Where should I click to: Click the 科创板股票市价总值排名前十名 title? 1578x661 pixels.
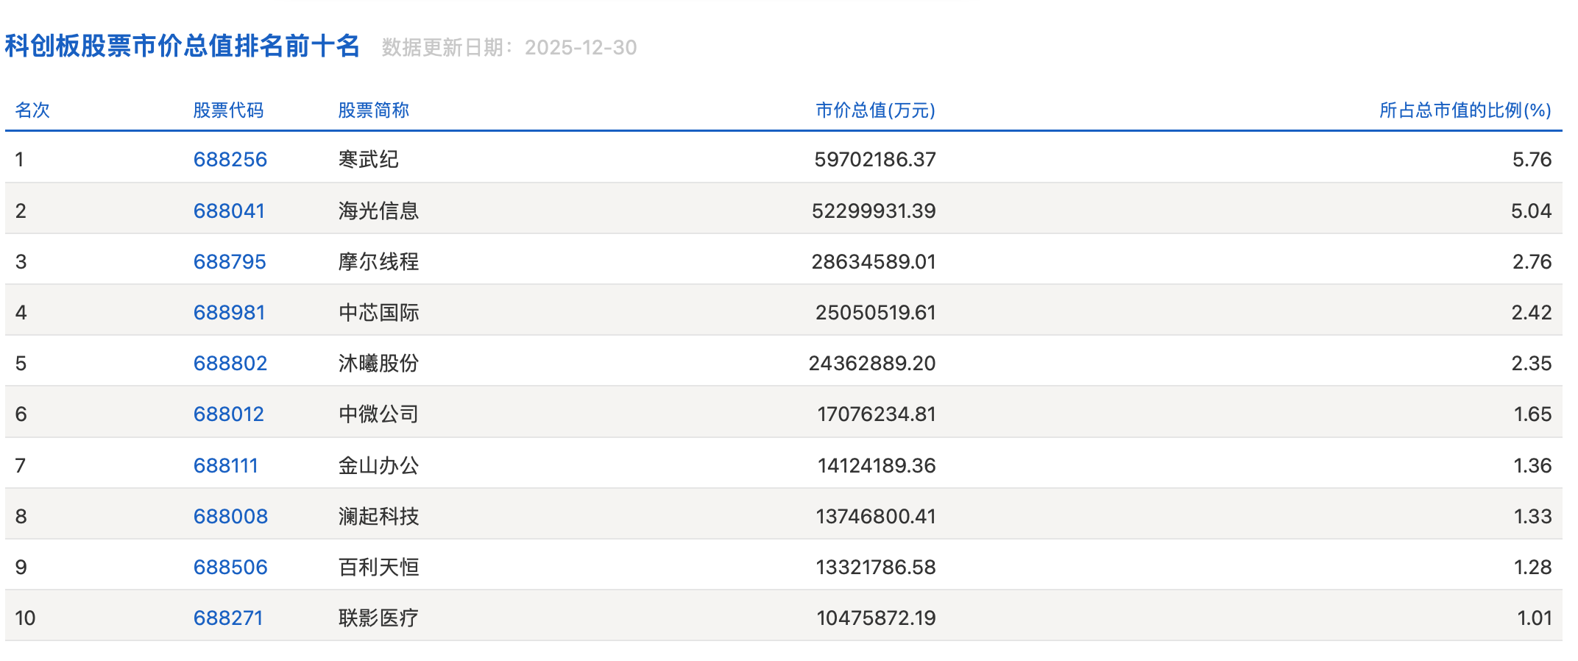(183, 46)
